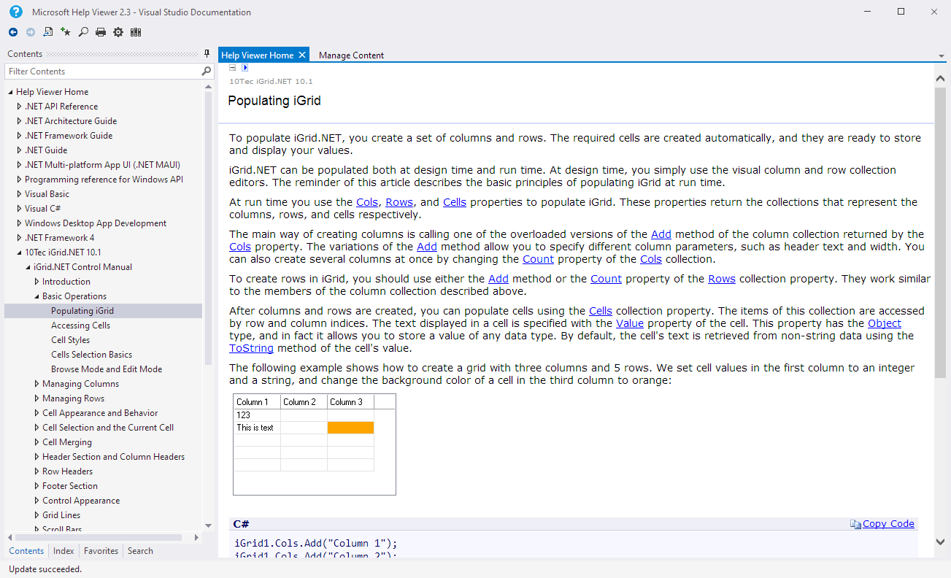Click the Value property link
This screenshot has width=951, height=578.
(630, 323)
